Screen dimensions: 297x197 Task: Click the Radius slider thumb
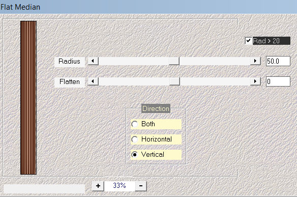pos(174,61)
